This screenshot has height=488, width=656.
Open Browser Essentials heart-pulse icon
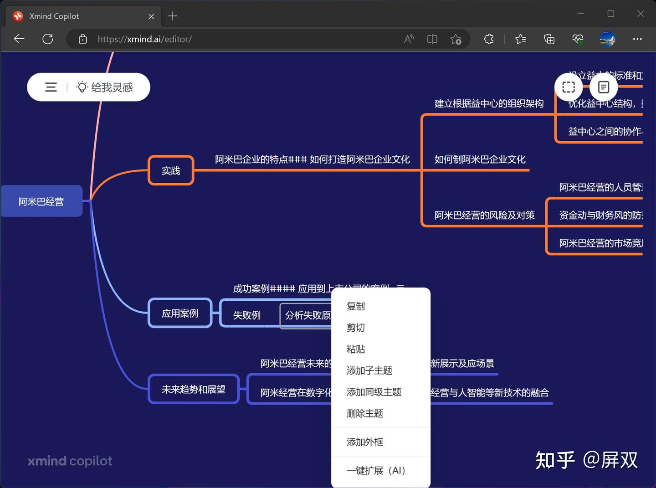578,39
